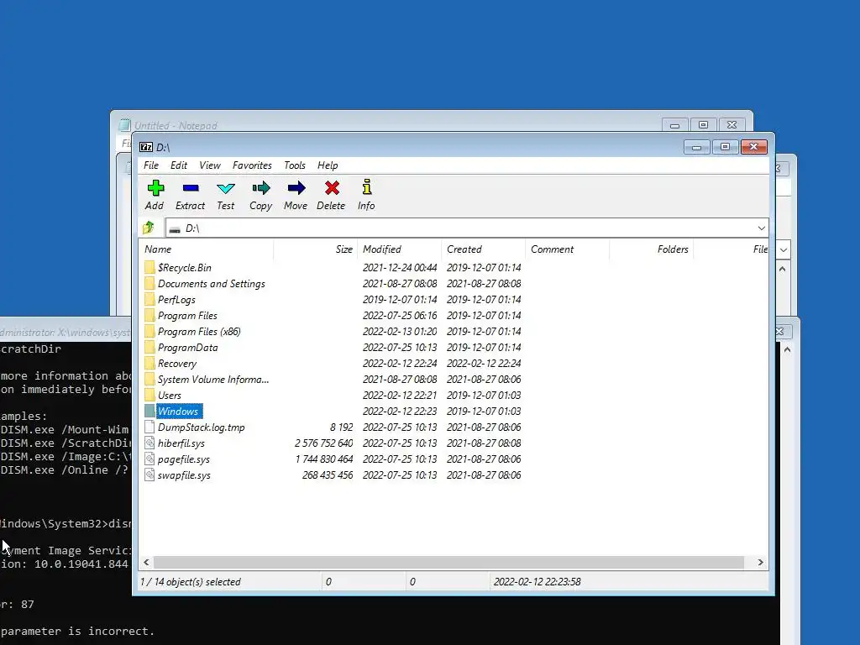Select the ProgramData folder

pyautogui.click(x=187, y=347)
